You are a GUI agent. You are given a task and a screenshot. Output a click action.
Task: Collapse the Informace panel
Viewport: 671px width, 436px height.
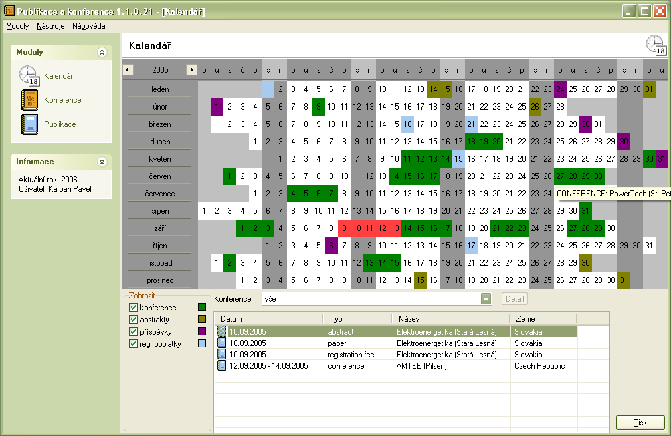coord(102,162)
